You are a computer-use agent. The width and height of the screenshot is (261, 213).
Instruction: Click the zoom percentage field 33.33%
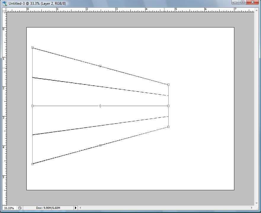(9, 208)
